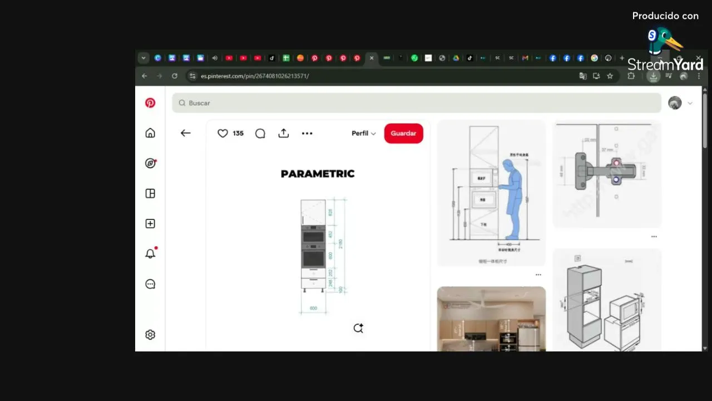Open more options under the hinge diagram pin
Image resolution: width=712 pixels, height=401 pixels.
[654, 236]
